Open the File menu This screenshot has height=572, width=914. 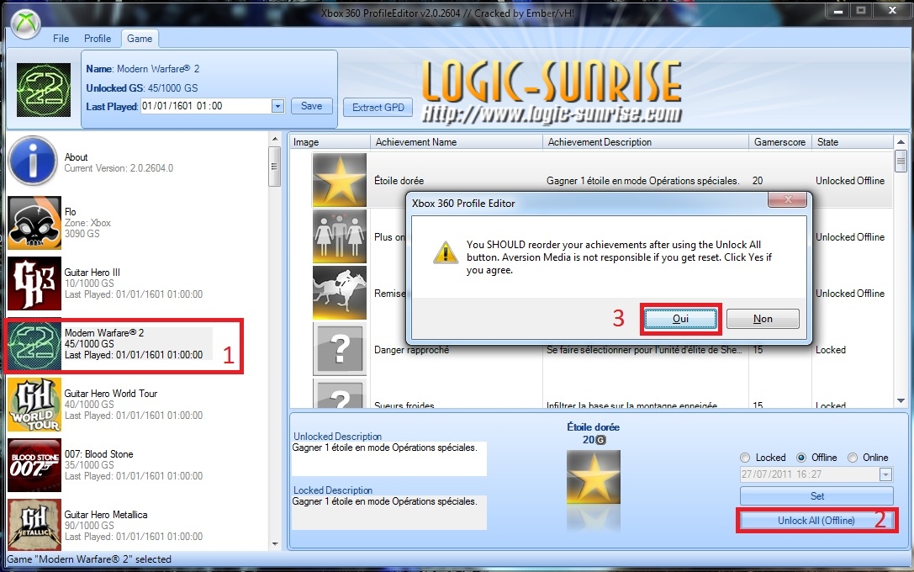click(61, 39)
